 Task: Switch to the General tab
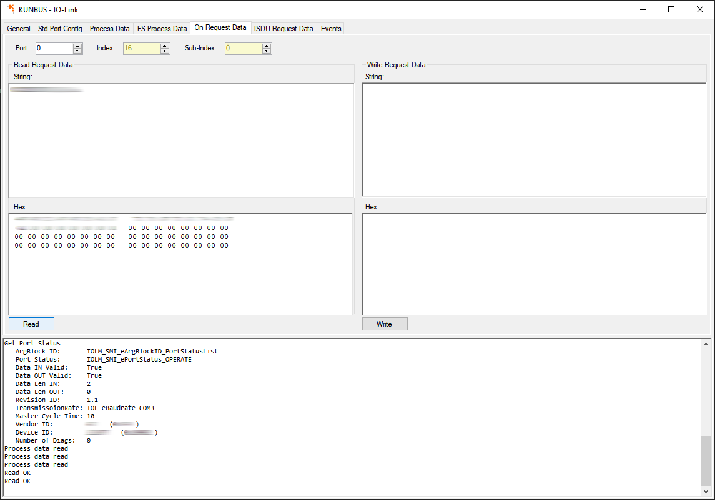point(19,29)
